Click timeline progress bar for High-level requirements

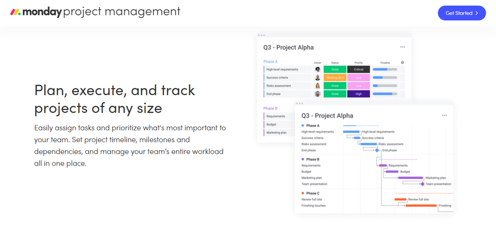385,69
